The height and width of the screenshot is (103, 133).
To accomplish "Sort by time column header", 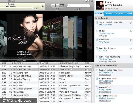I will [x=3, y=63].
